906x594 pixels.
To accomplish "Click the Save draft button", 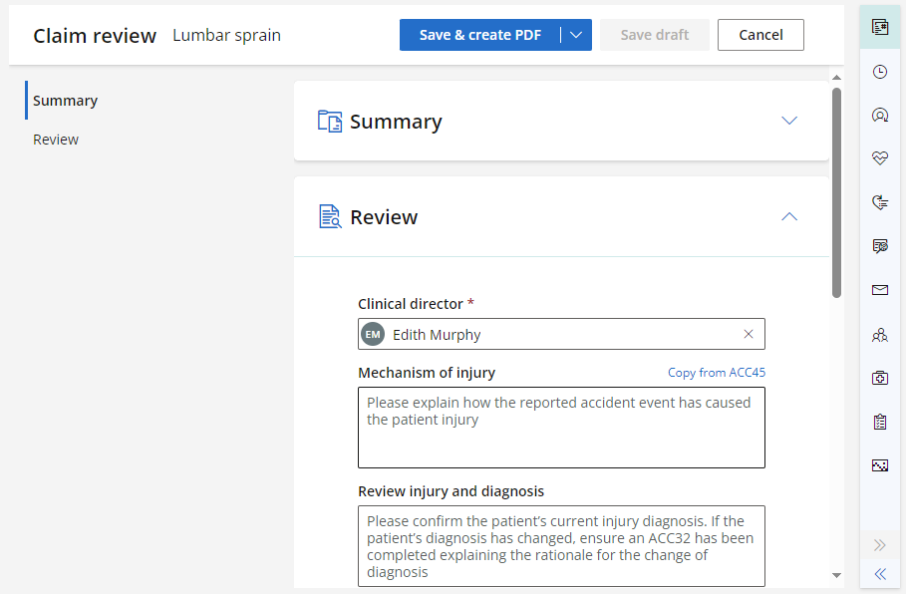I will point(655,35).
